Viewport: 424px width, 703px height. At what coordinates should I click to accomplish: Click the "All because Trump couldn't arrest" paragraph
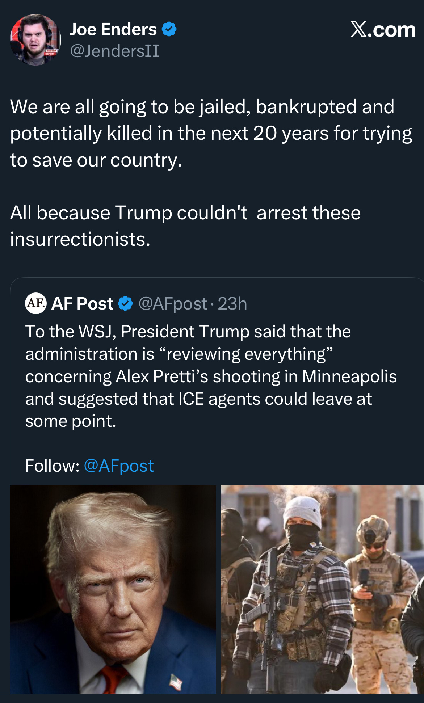click(x=185, y=226)
